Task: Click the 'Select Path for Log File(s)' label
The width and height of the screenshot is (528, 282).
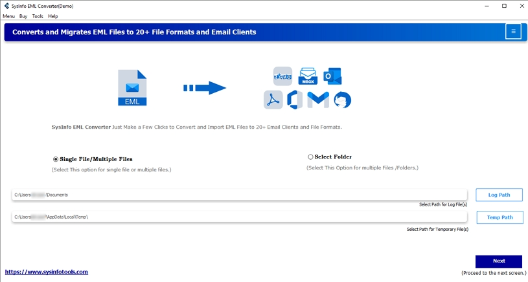Action: (x=443, y=204)
